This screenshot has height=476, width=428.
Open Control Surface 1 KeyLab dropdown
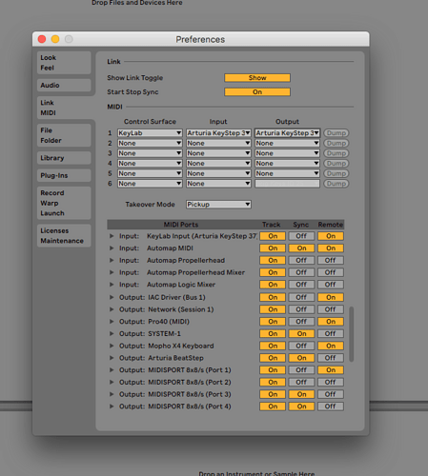pos(150,133)
